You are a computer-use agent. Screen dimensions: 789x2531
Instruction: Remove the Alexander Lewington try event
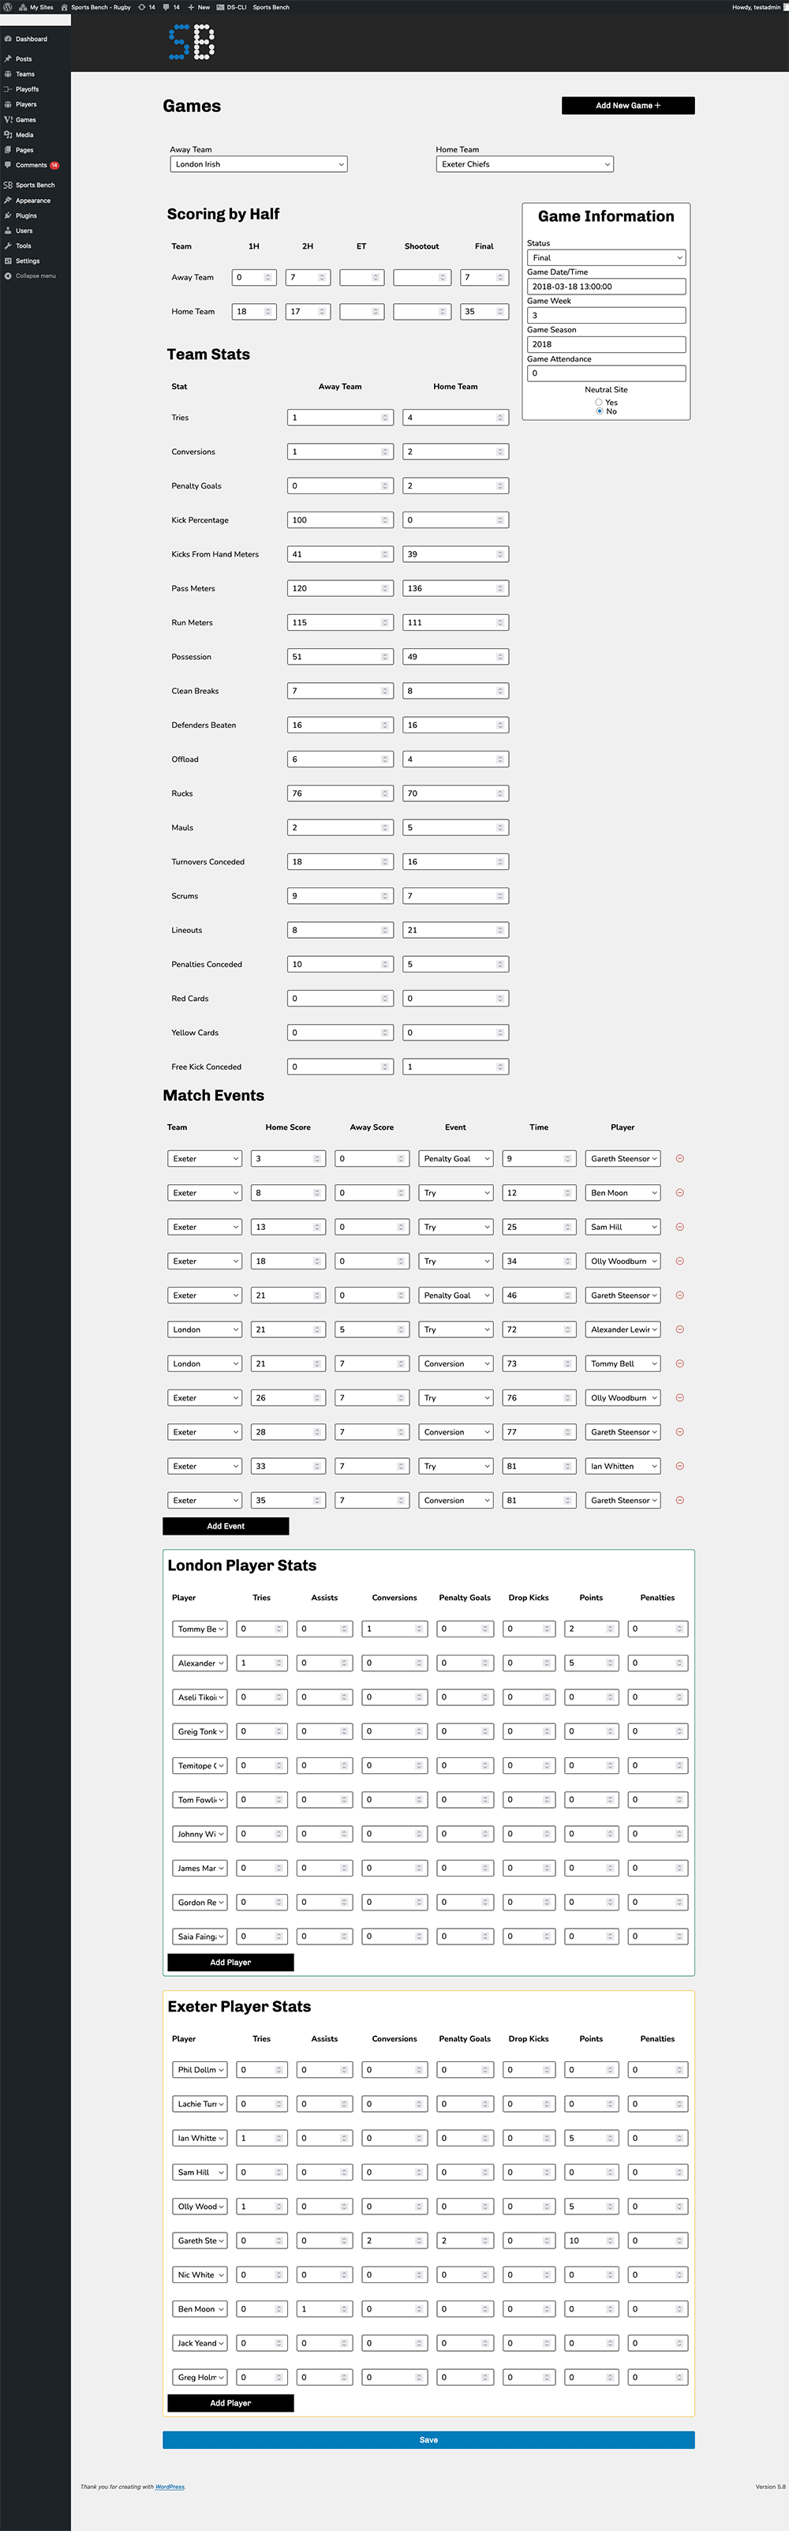click(x=680, y=1329)
